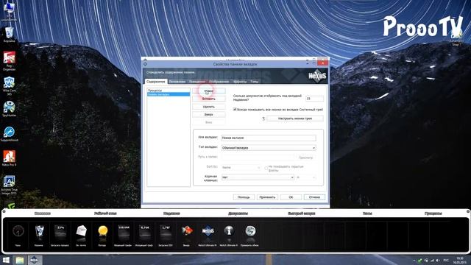Click the configure tray icons button
The width and height of the screenshot is (471, 265).
pos(295,119)
